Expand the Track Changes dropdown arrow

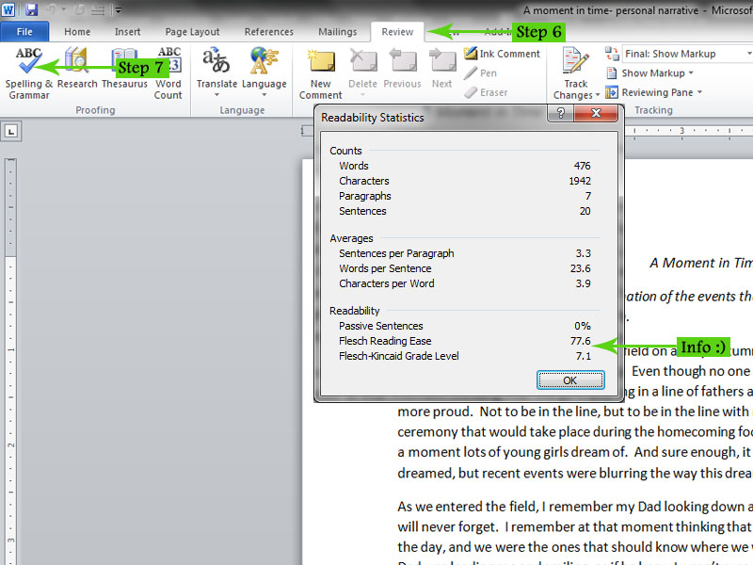point(598,95)
